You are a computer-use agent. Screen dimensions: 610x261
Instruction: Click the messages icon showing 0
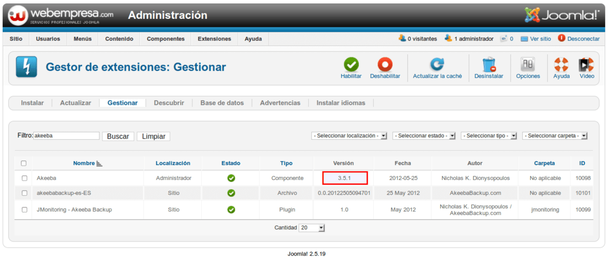(x=504, y=38)
